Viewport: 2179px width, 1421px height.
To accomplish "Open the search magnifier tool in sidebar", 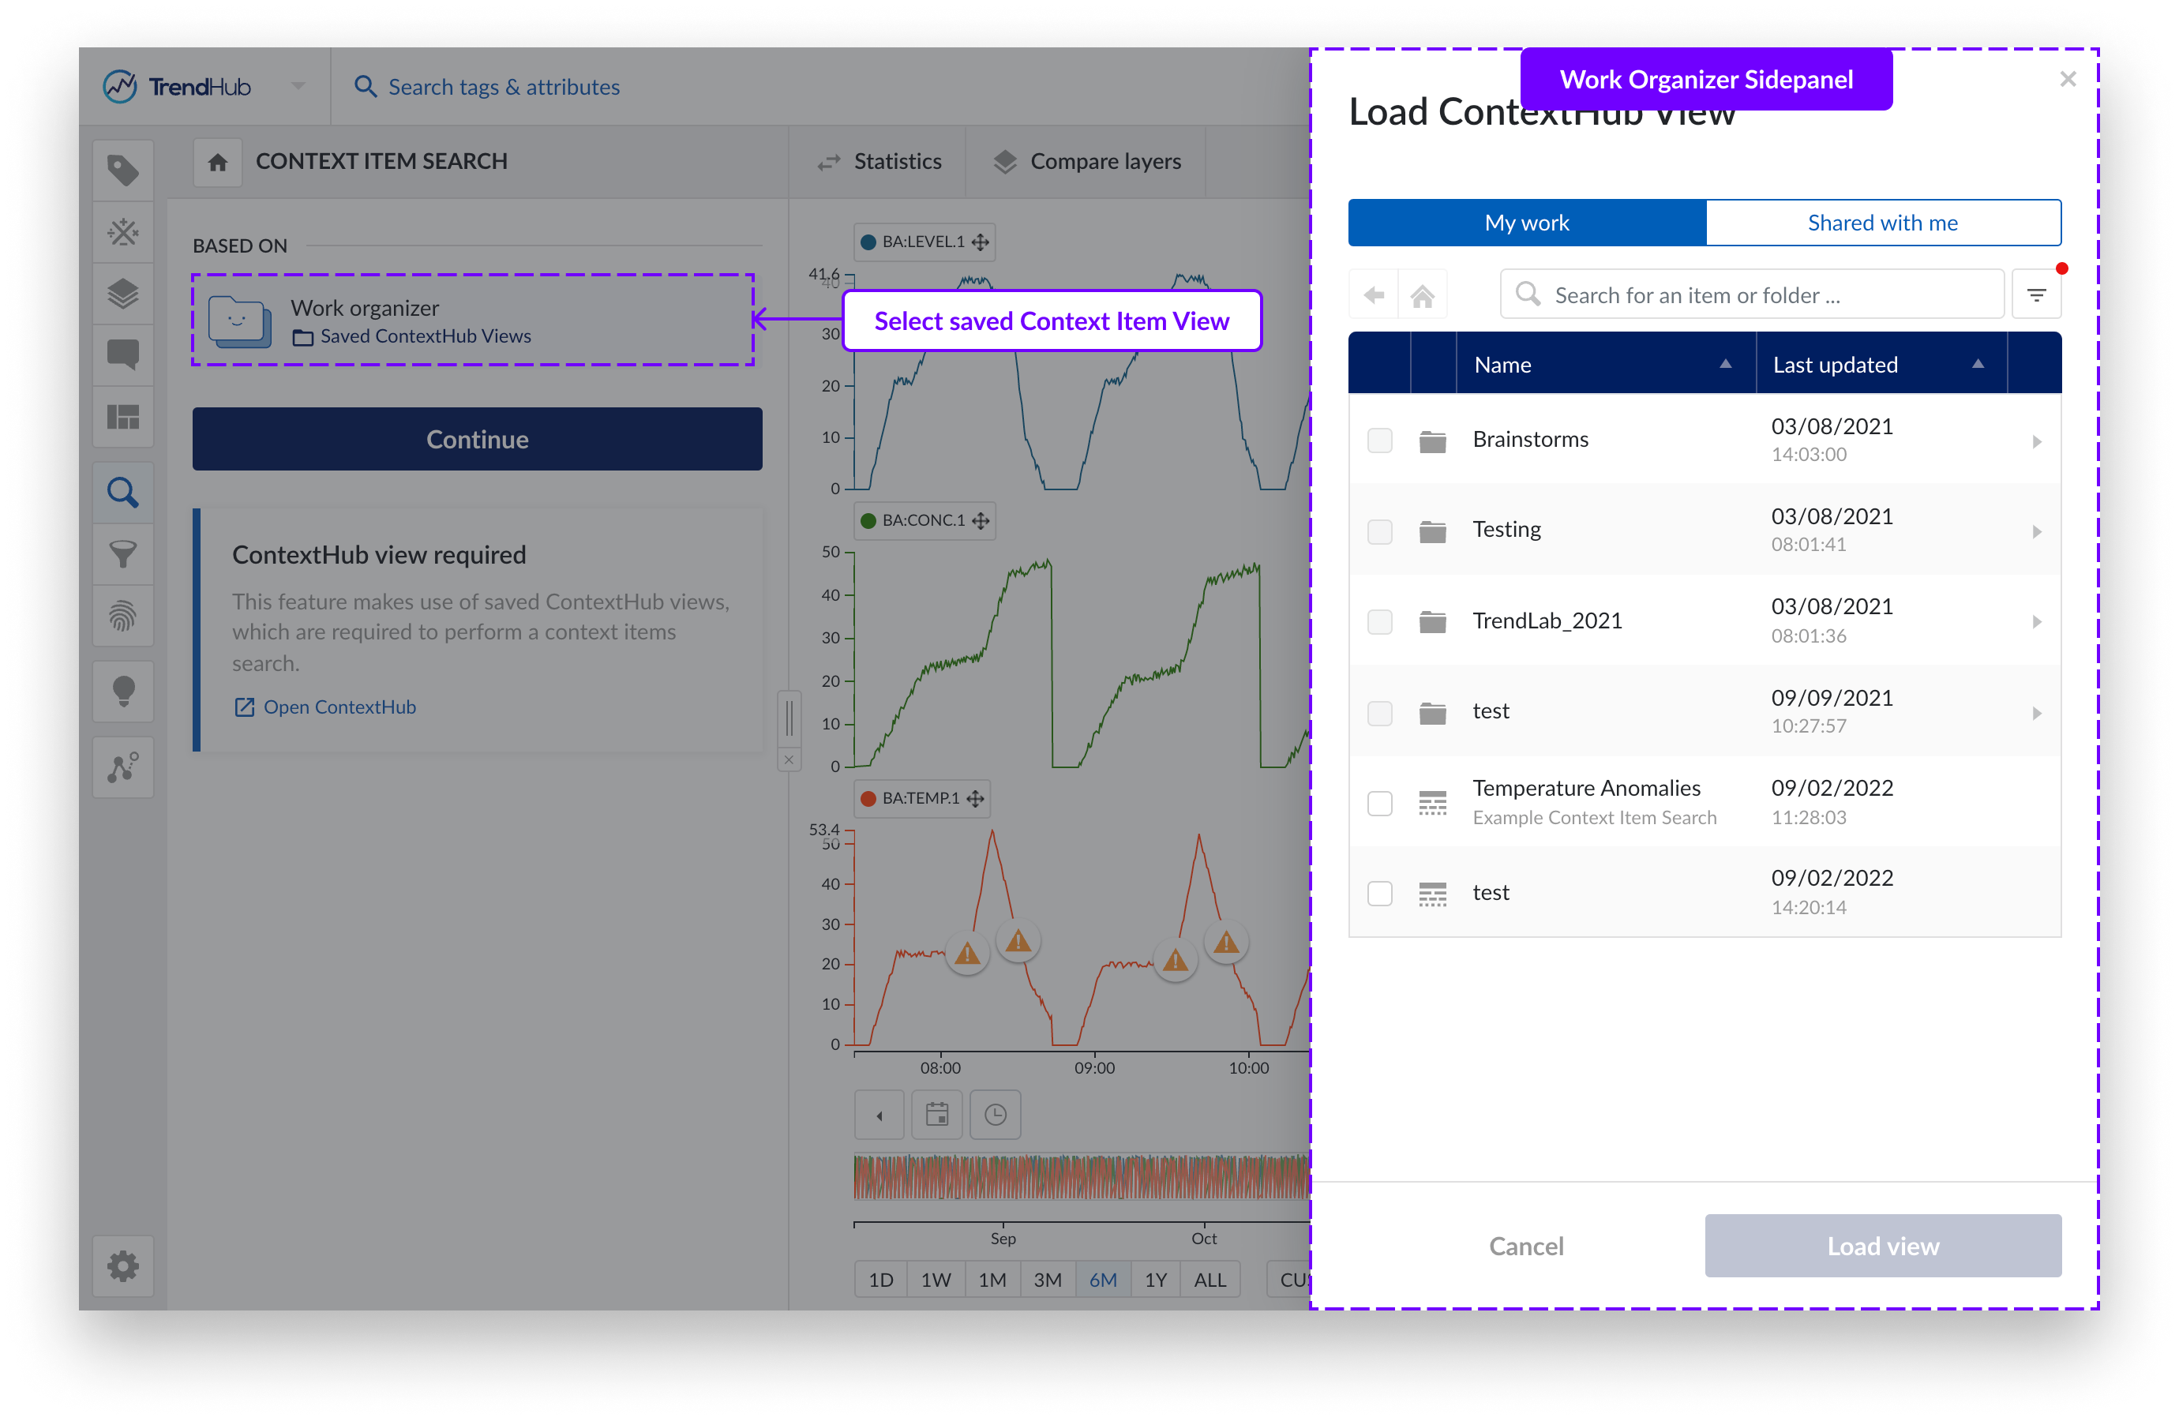I will point(122,493).
